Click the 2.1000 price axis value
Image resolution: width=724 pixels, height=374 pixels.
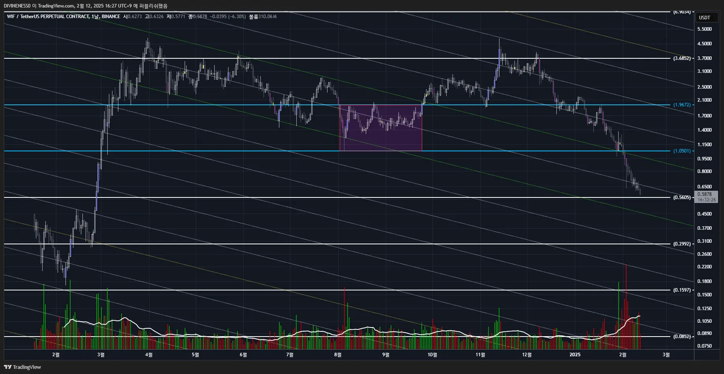coord(705,100)
